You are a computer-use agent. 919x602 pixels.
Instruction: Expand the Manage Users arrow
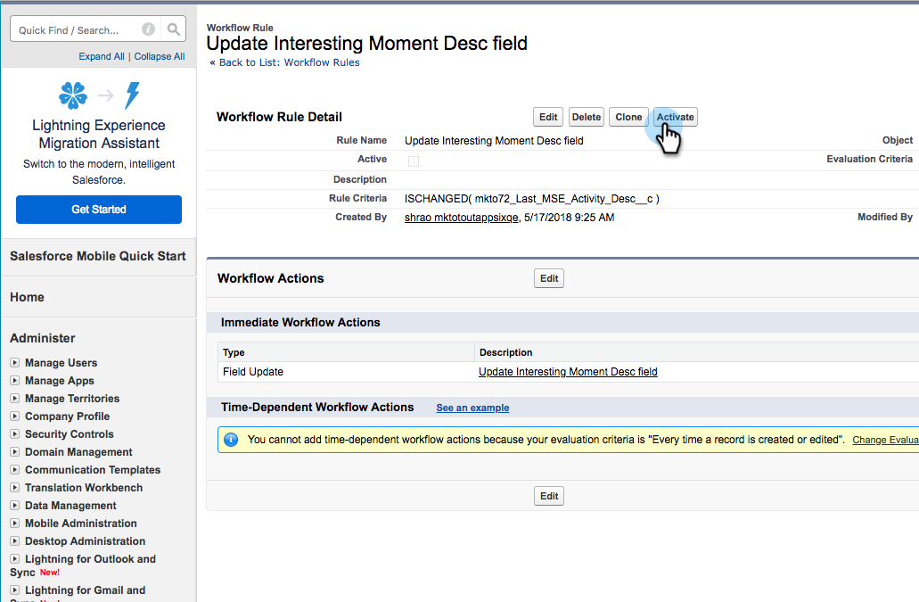(x=14, y=363)
